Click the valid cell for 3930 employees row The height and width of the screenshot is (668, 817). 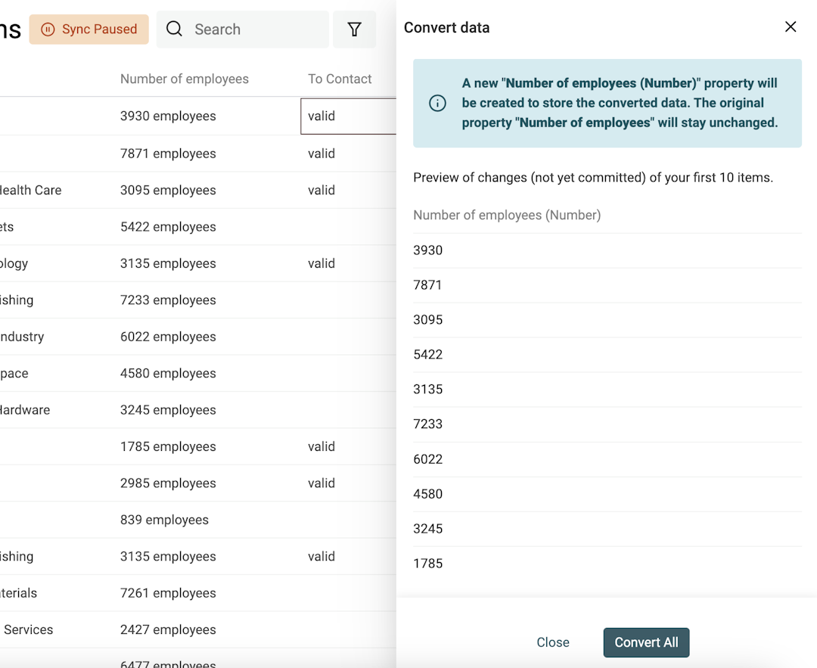(322, 116)
